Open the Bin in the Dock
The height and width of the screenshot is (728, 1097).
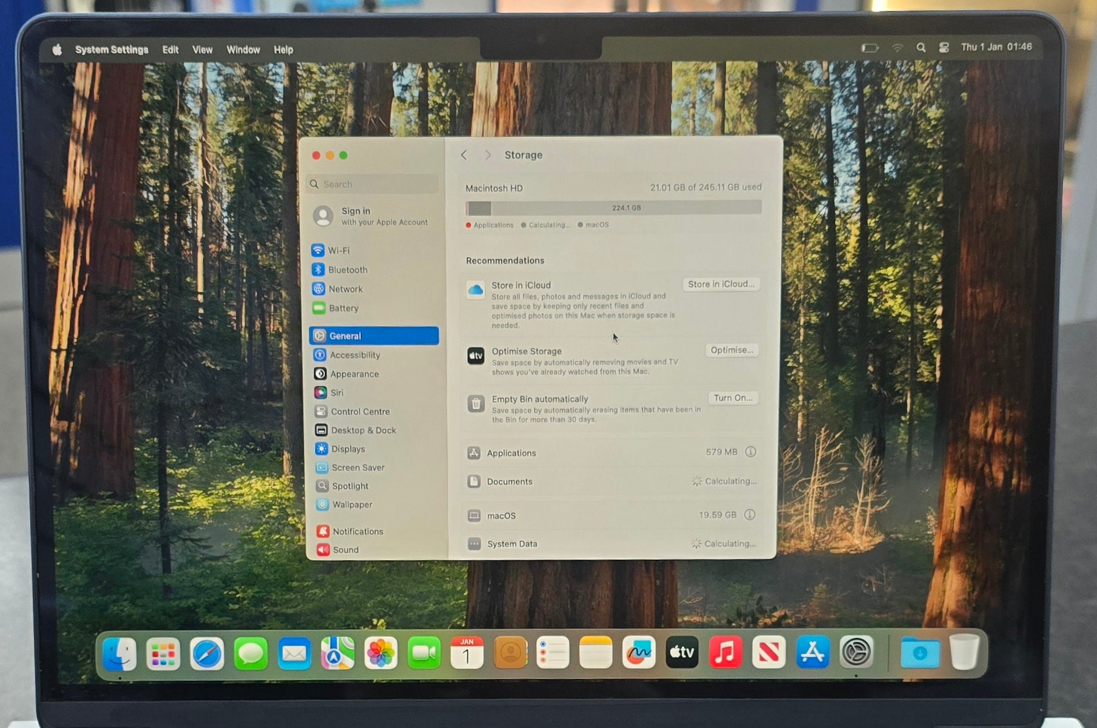pos(964,652)
